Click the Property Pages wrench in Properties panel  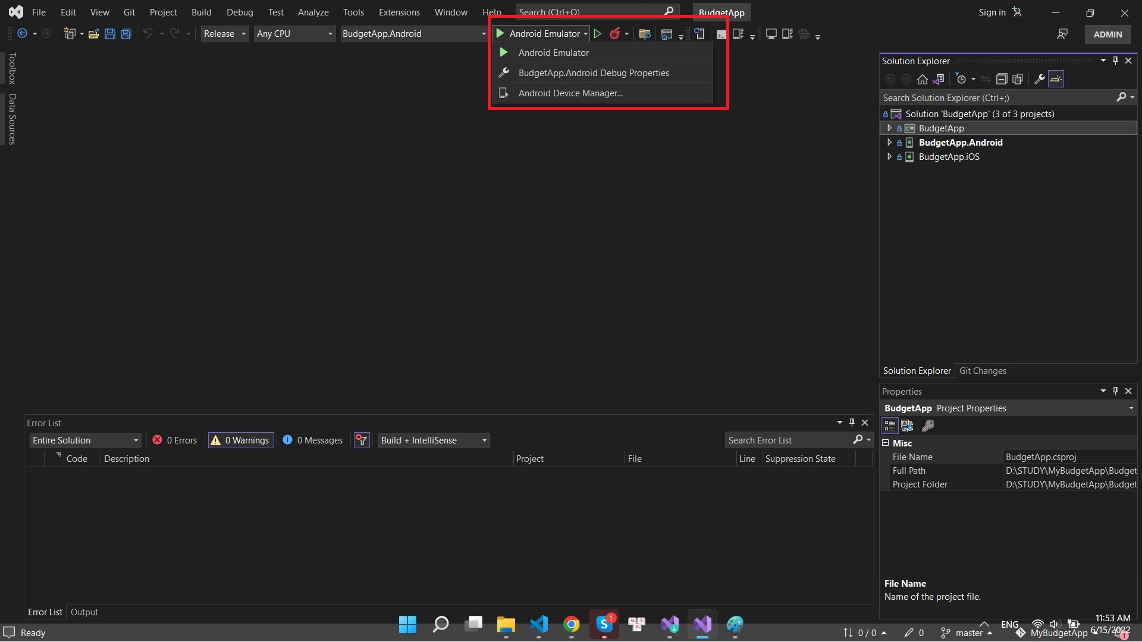tap(927, 426)
